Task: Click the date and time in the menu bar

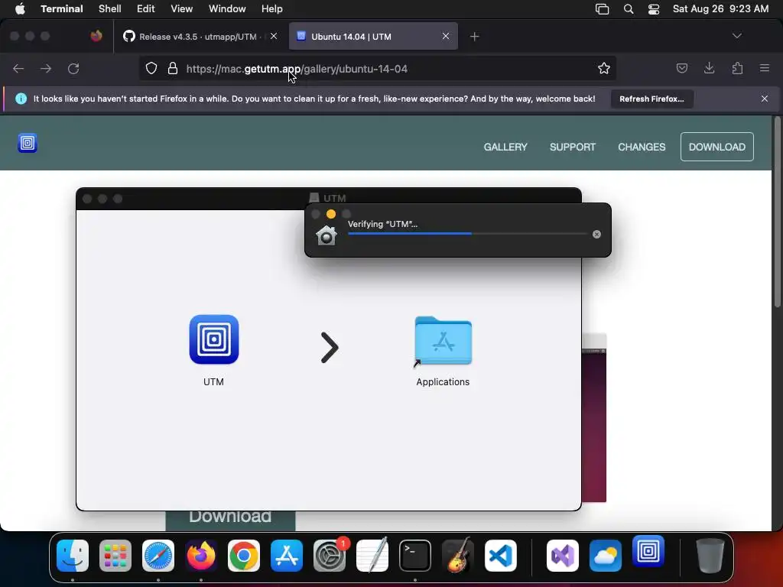Action: click(720, 9)
